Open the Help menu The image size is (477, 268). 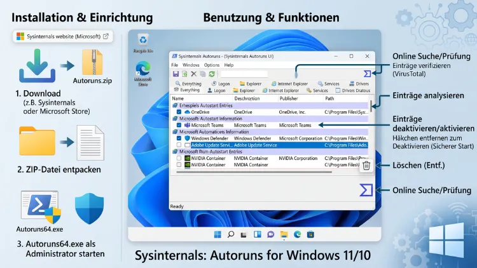click(229, 65)
